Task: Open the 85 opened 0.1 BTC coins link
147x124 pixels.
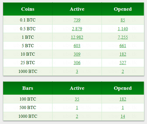Action: tap(123, 20)
